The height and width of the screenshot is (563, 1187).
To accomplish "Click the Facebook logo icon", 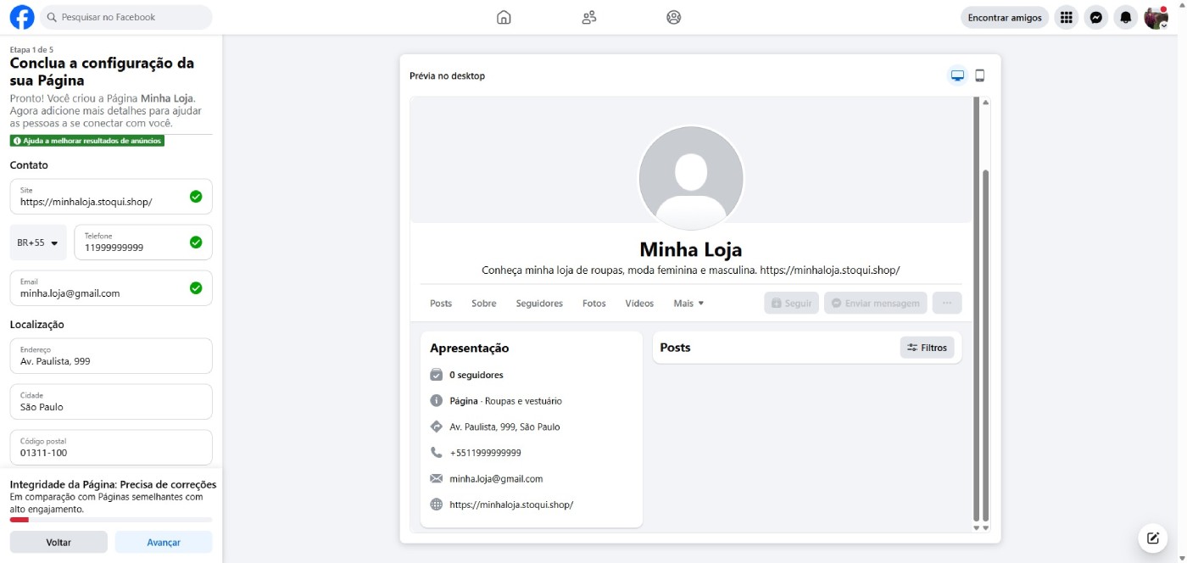I will click(22, 17).
